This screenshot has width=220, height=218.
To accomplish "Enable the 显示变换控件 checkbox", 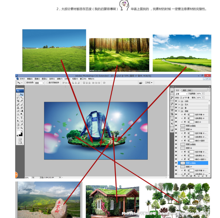I will [x=48, y=83].
